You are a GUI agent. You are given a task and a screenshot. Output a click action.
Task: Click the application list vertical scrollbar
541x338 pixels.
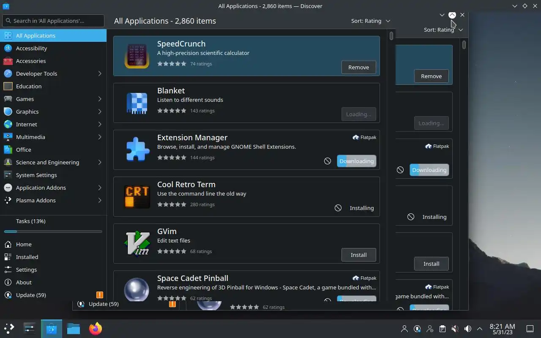391,36
